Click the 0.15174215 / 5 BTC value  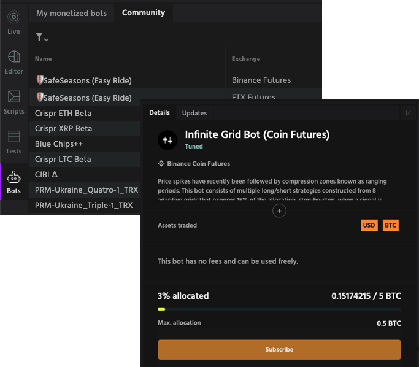(366, 296)
